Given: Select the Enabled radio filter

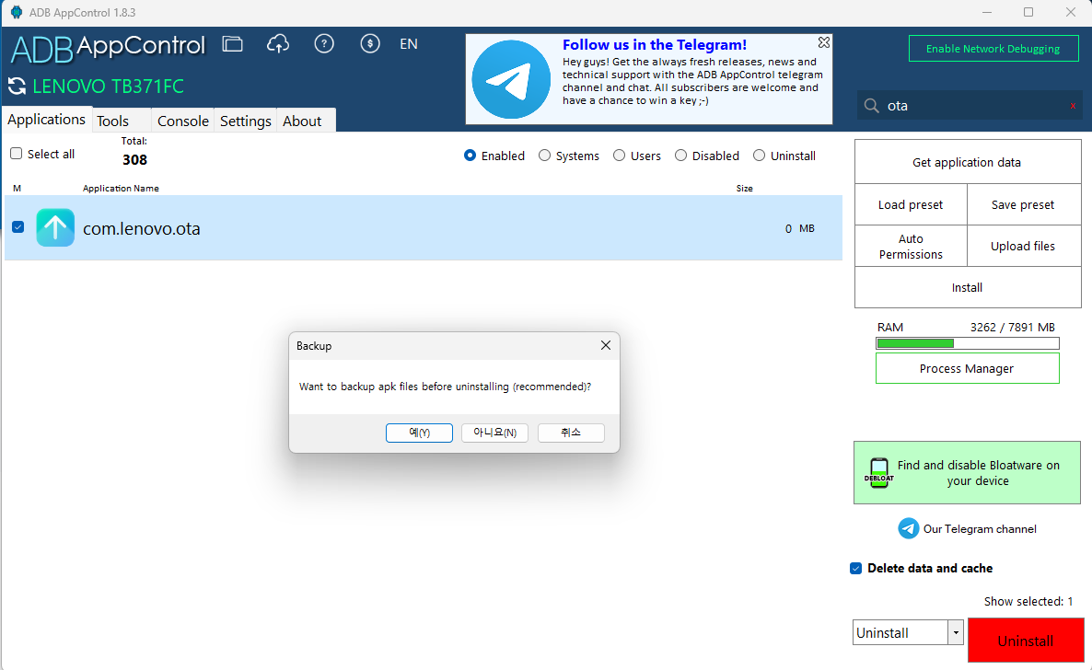Looking at the screenshot, I should [x=470, y=156].
